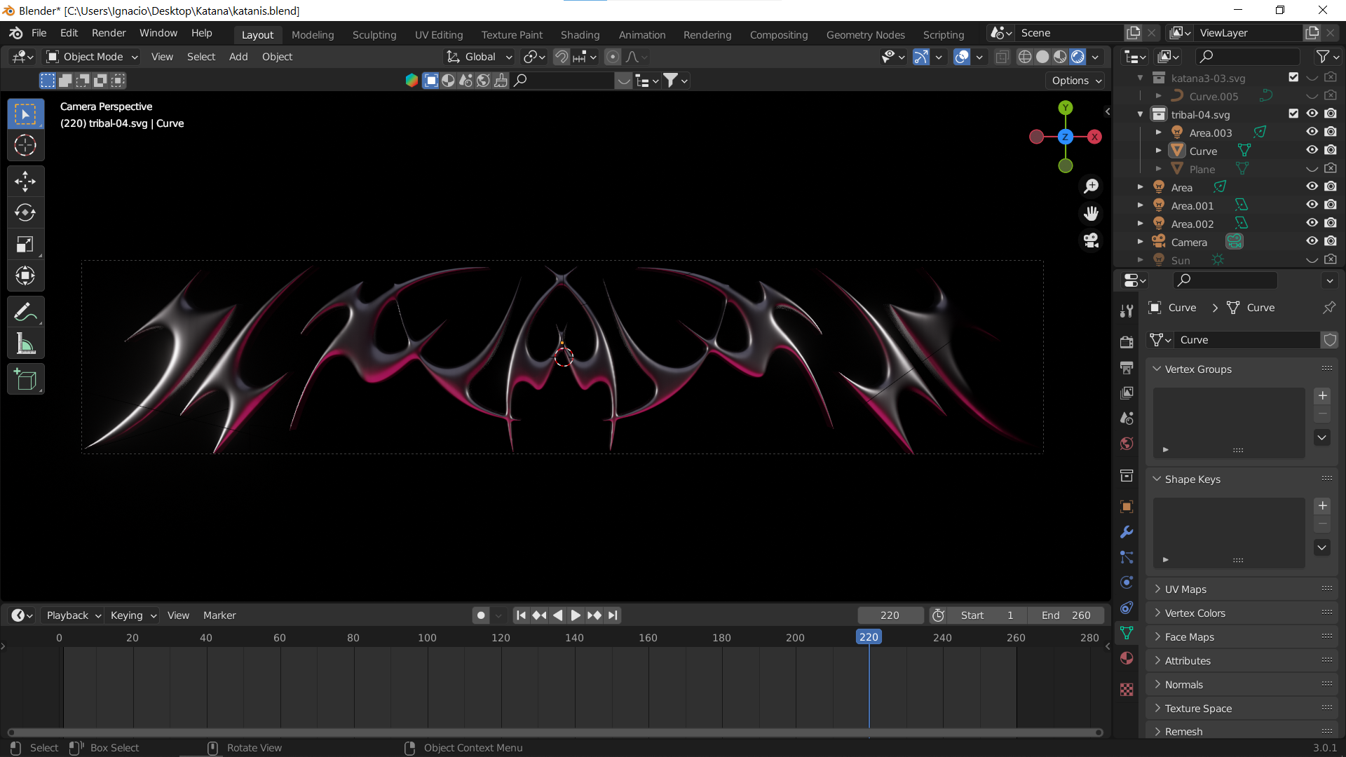Toggle Camera visibility eye in outliner

1312,242
